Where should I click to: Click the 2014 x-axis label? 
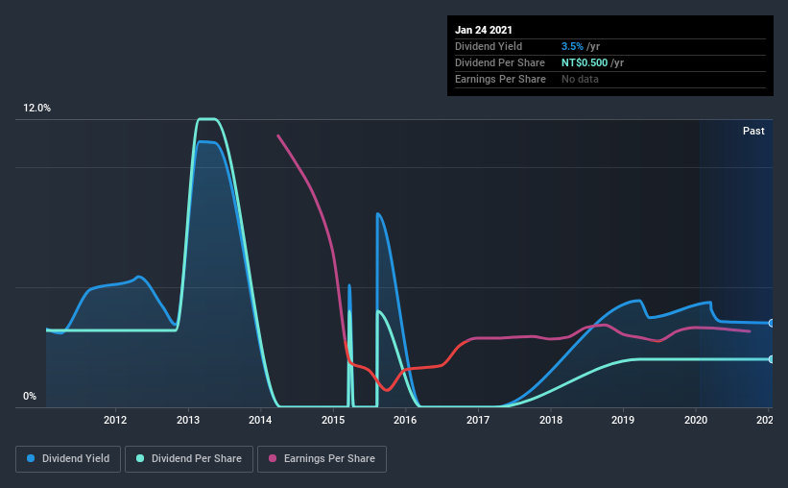(260, 420)
